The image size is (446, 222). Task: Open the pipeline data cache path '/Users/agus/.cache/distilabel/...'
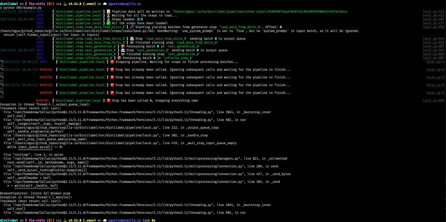260,12
